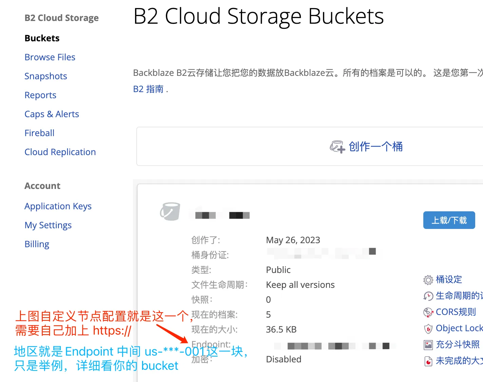This screenshot has height=382, width=483.
Task: Open the Object Lock settings link
Action: click(x=459, y=328)
